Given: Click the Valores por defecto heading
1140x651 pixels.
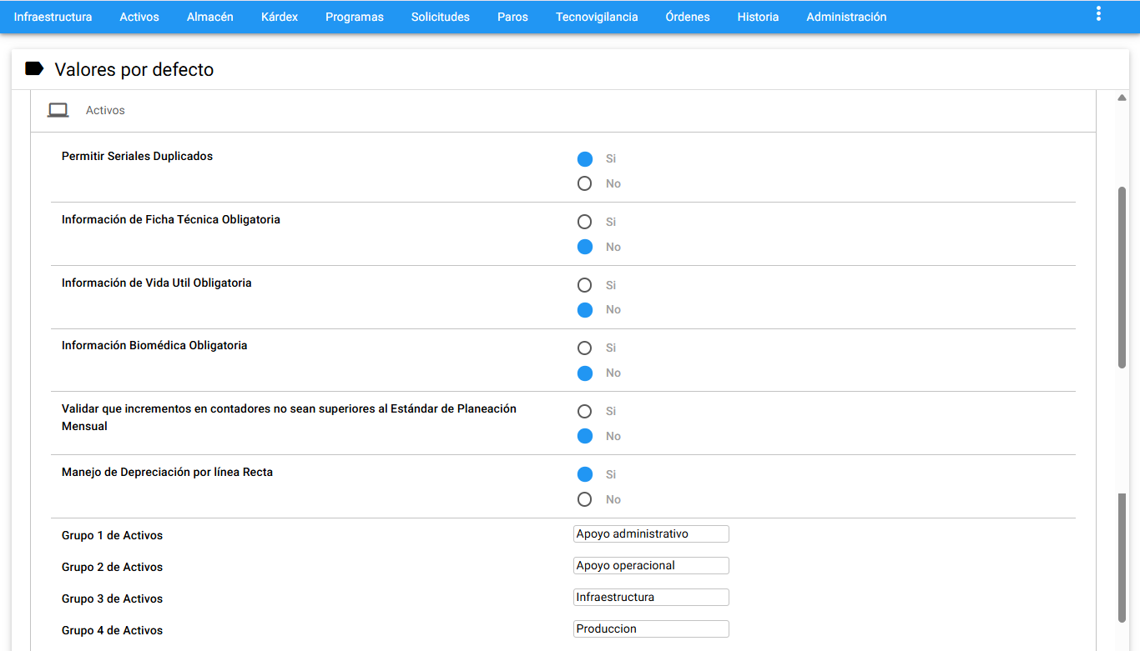Looking at the screenshot, I should click(x=134, y=69).
